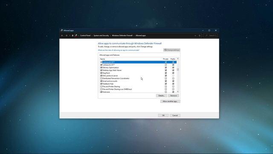The image size is (273, 154).
Task: Toggle Private checkbox for Email and accounts
Action: pyautogui.click(x=166, y=81)
